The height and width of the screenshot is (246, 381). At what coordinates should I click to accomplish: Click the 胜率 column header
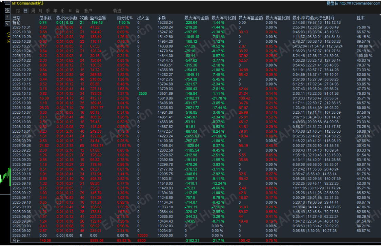pyautogui.click(x=361, y=18)
